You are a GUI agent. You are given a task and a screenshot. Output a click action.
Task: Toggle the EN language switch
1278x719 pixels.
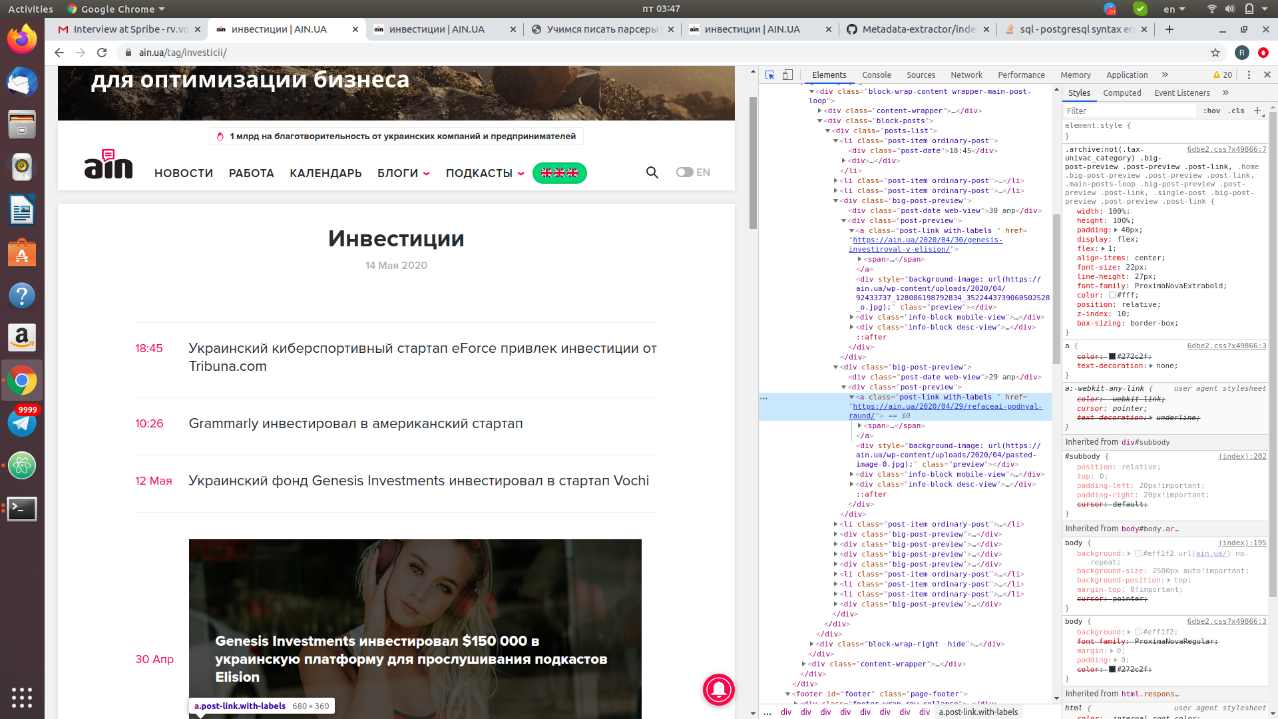[684, 172]
